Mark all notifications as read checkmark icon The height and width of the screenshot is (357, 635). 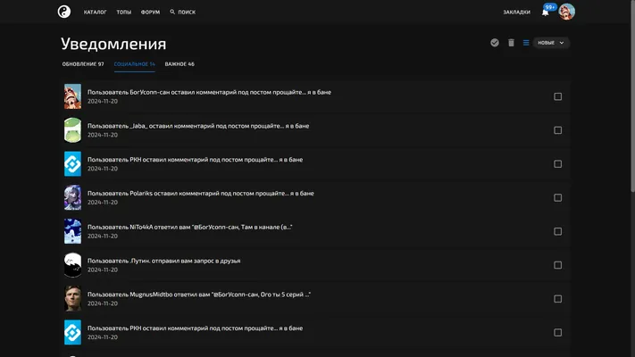495,43
